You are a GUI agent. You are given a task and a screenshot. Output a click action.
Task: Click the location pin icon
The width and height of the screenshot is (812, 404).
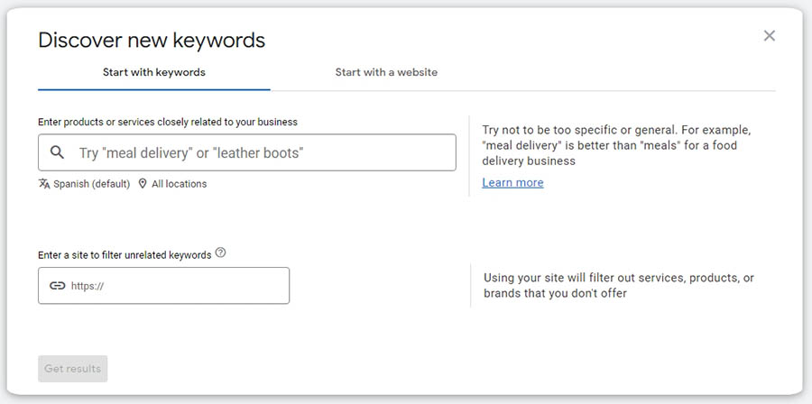point(143,184)
